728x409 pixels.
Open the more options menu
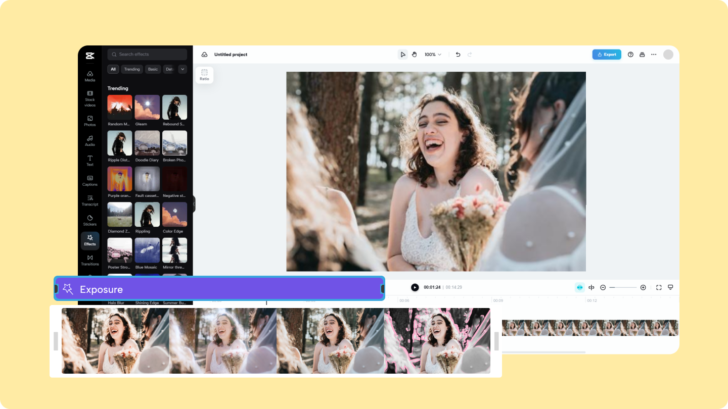pyautogui.click(x=653, y=54)
